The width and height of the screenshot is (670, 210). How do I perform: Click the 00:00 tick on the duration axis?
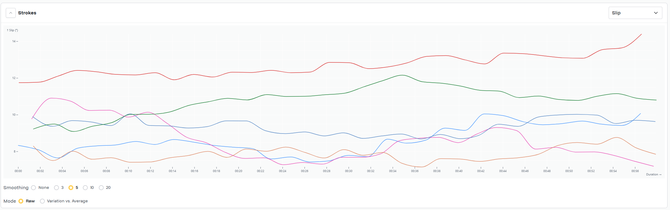coord(18,171)
